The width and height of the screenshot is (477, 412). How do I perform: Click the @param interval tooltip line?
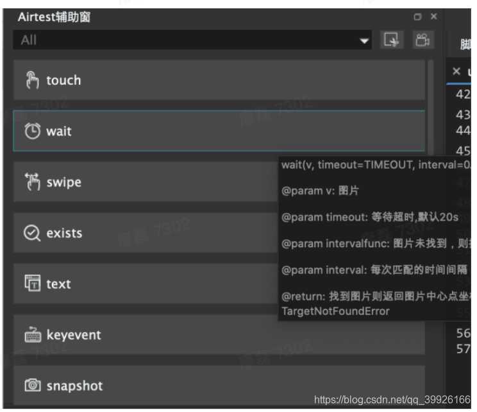374,270
